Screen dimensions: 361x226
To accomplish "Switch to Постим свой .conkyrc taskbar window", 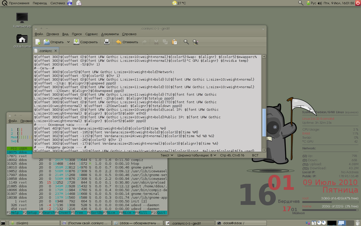I will (x=86, y=223).
